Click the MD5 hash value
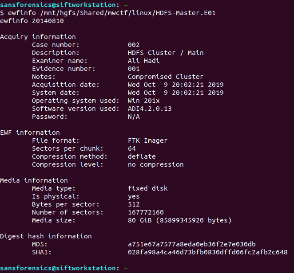 tap(191, 244)
